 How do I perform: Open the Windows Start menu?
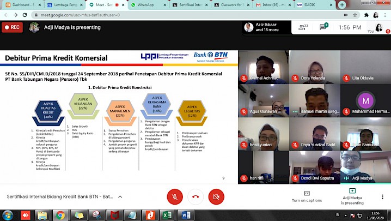click(x=8, y=215)
